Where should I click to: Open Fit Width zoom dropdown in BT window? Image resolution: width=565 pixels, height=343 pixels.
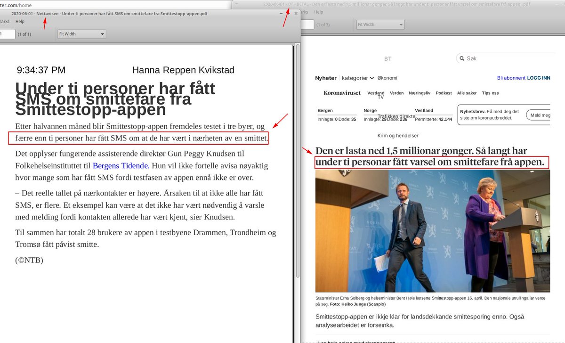[x=380, y=24]
